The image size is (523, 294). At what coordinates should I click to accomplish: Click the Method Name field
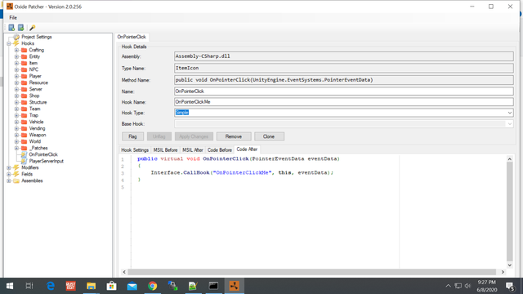[343, 80]
